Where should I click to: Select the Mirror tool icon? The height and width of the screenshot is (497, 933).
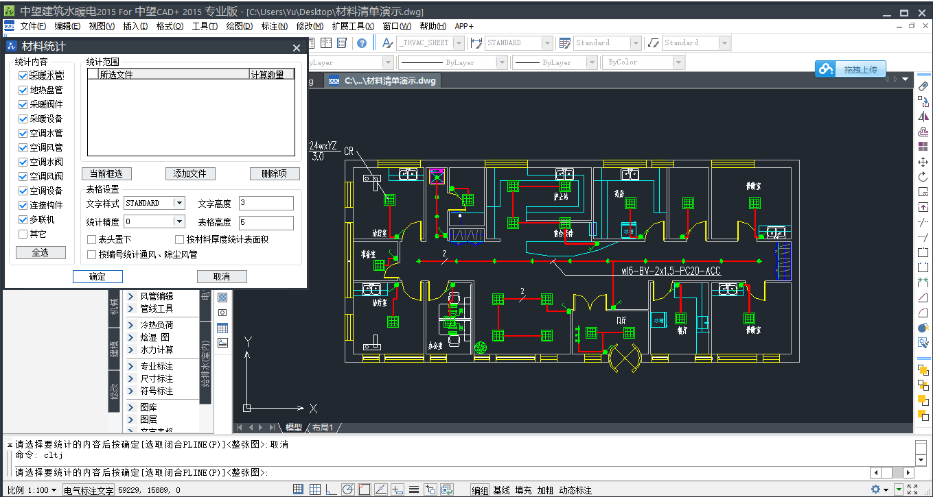coord(923,117)
